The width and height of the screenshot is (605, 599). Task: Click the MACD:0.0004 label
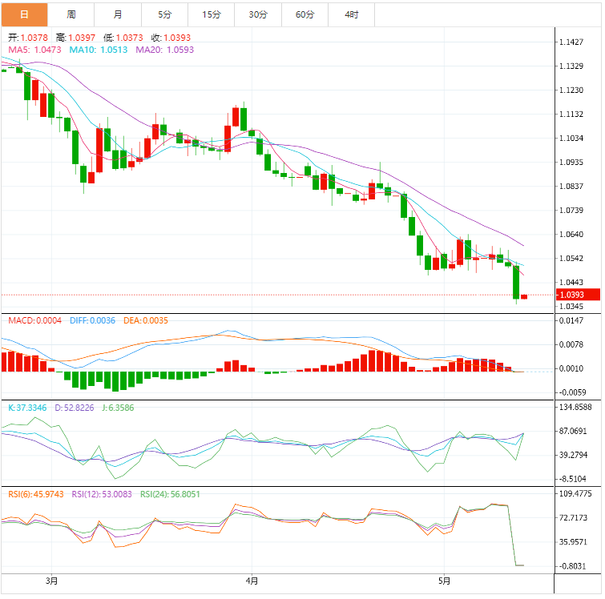(34, 320)
